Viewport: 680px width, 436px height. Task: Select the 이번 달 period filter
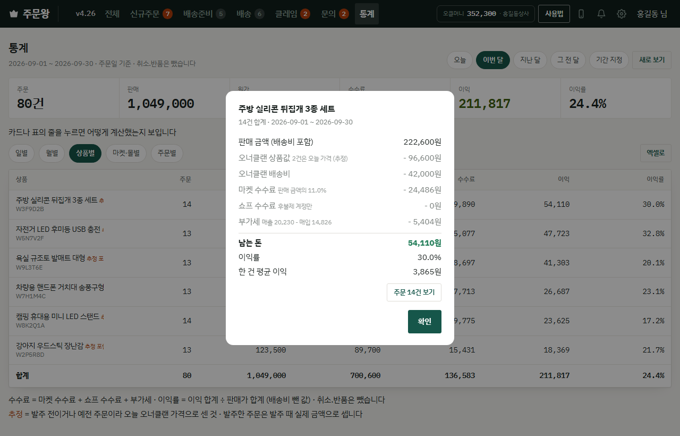[493, 60]
